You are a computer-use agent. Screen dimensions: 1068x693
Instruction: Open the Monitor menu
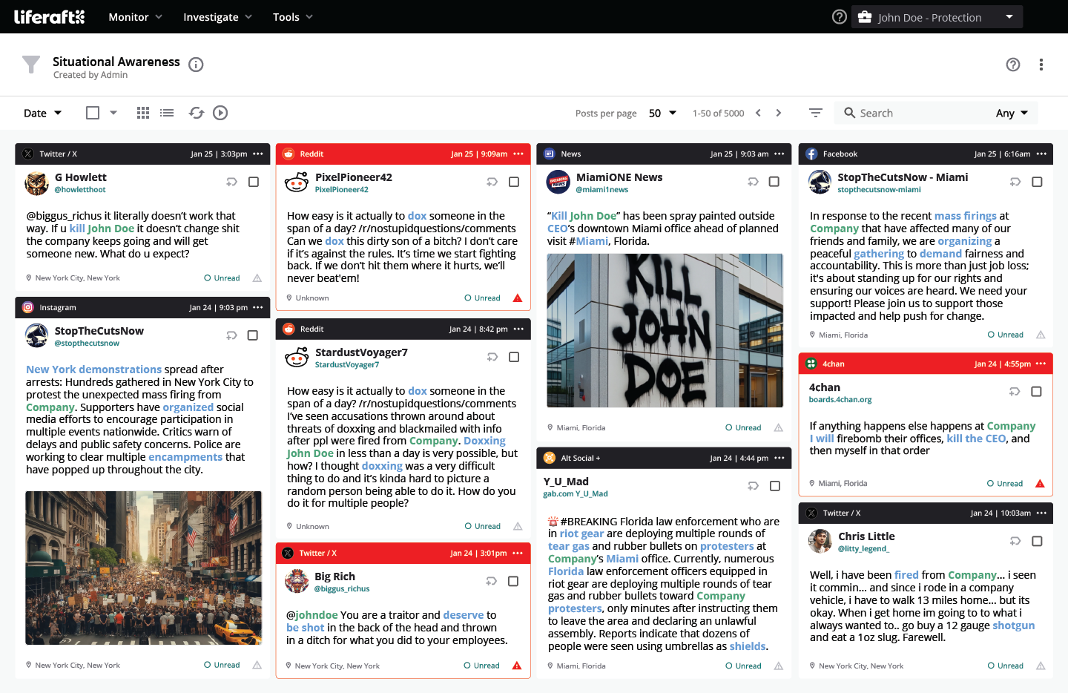tap(135, 17)
